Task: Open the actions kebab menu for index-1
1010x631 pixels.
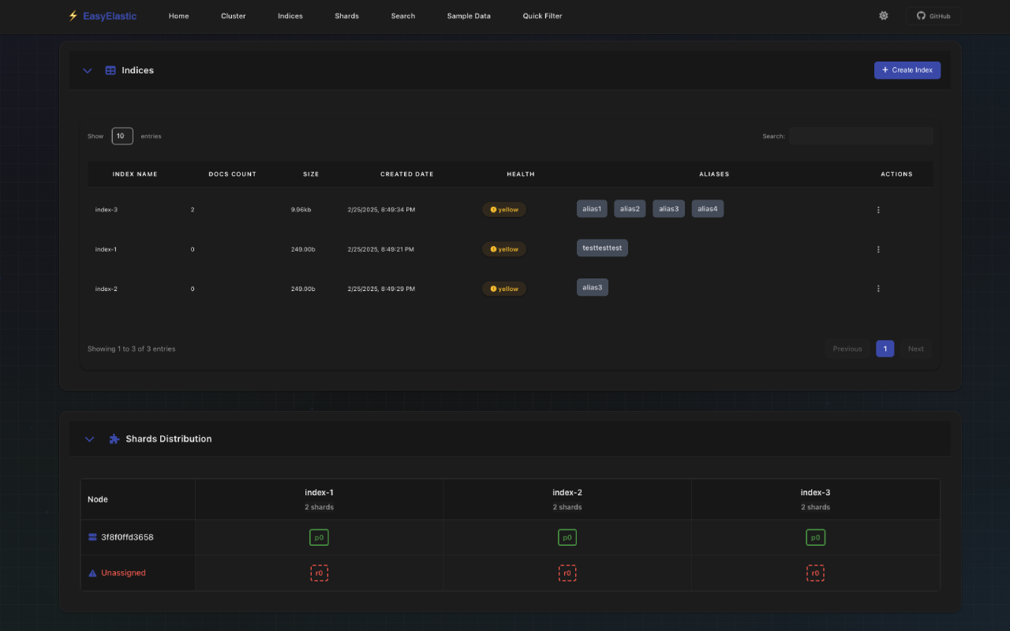Action: point(878,248)
